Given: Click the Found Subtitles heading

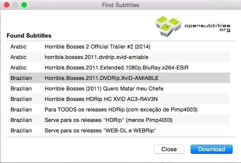Looking at the screenshot, I should (29, 35).
